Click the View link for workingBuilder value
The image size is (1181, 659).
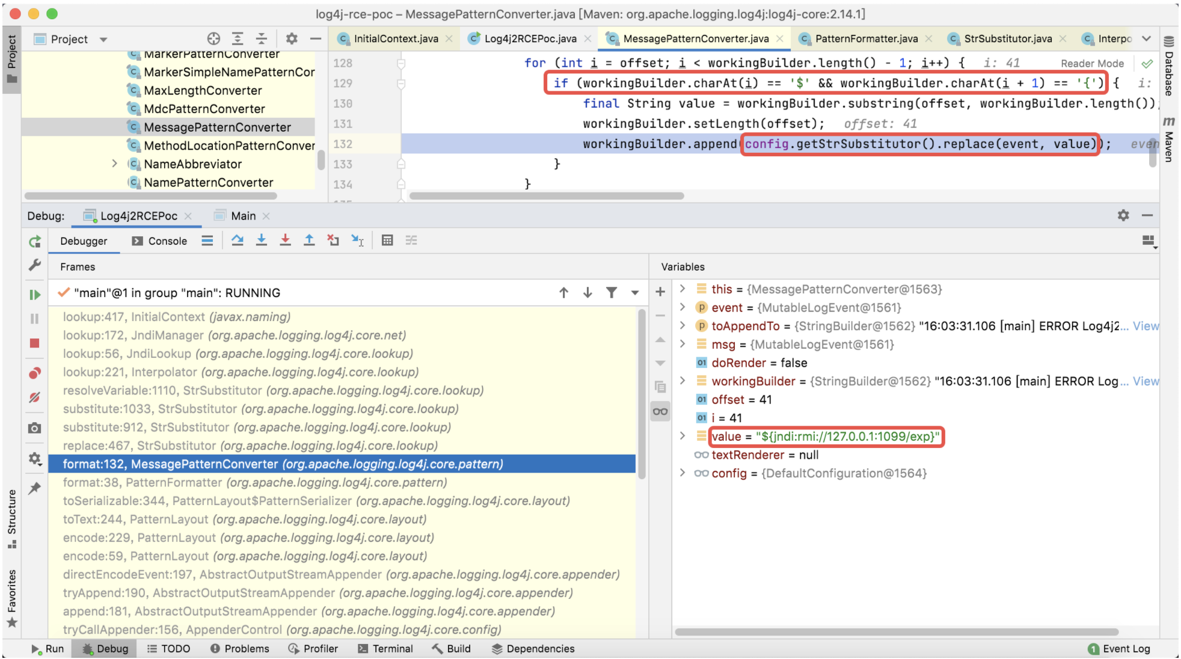(1146, 381)
